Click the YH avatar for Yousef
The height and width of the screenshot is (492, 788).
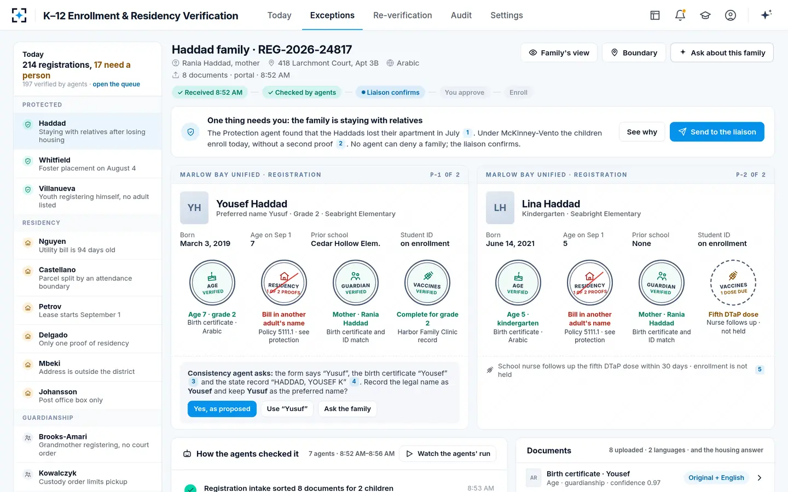point(194,208)
